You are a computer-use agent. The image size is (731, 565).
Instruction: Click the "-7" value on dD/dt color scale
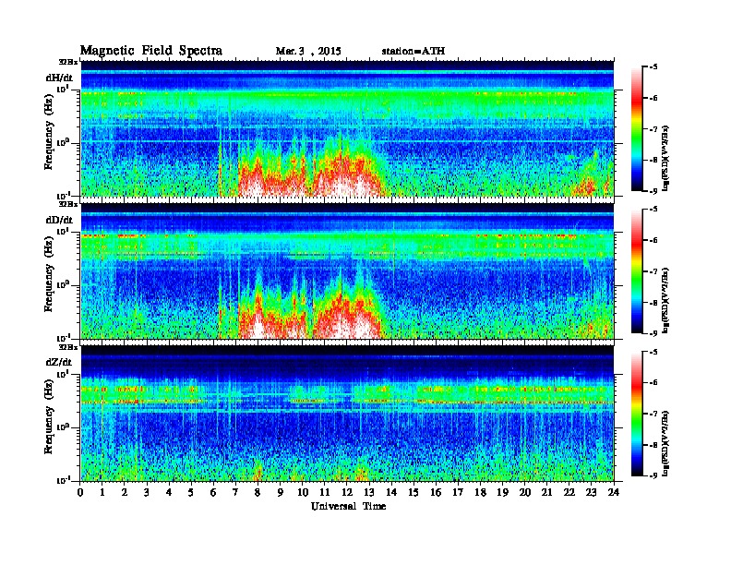pyautogui.click(x=653, y=271)
